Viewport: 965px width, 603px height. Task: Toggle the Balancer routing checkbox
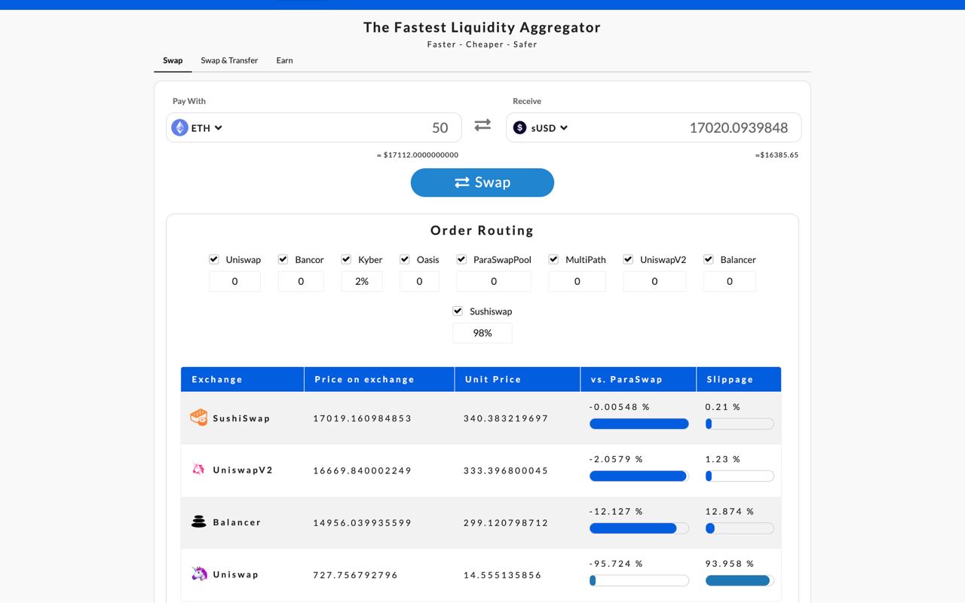coord(709,259)
